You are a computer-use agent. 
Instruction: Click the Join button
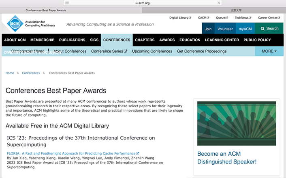(x=208, y=29)
